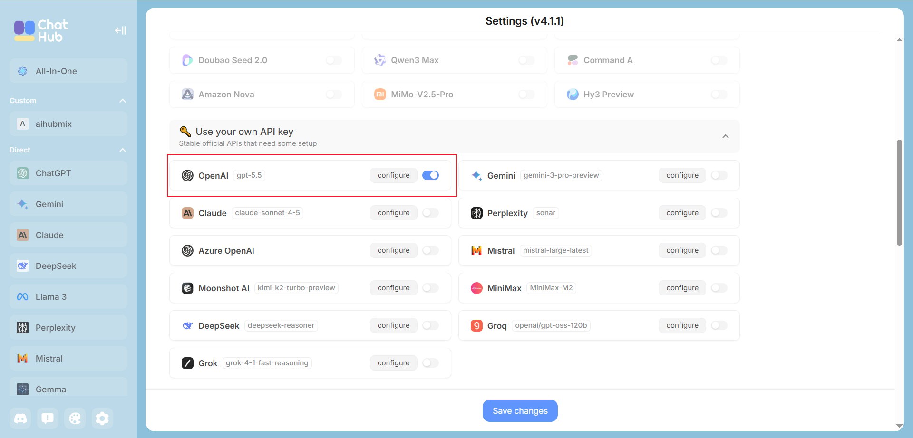Collapse the Direct sidebar group
The height and width of the screenshot is (438, 913).
(x=123, y=150)
